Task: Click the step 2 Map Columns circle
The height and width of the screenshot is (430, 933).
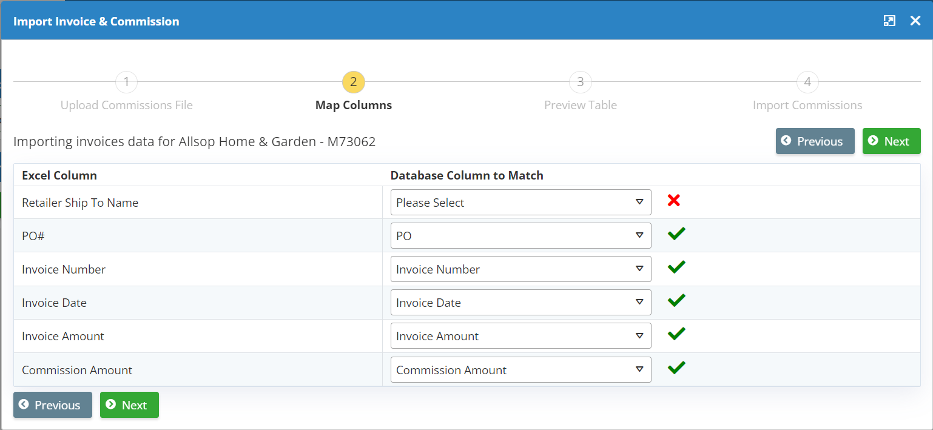Action: click(353, 82)
